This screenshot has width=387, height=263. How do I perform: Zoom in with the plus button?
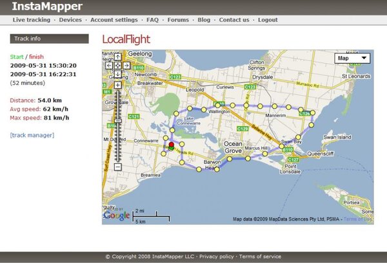117,85
